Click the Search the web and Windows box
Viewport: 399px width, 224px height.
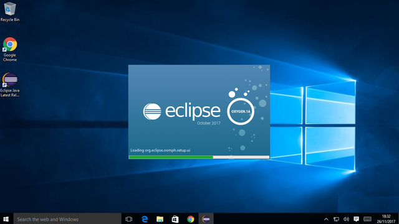(67, 219)
